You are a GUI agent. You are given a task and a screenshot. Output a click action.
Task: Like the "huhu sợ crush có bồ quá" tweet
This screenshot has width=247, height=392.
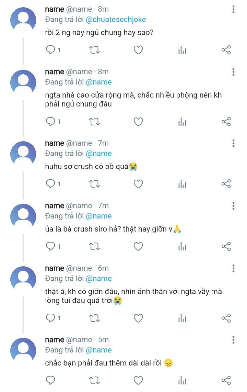click(x=138, y=184)
